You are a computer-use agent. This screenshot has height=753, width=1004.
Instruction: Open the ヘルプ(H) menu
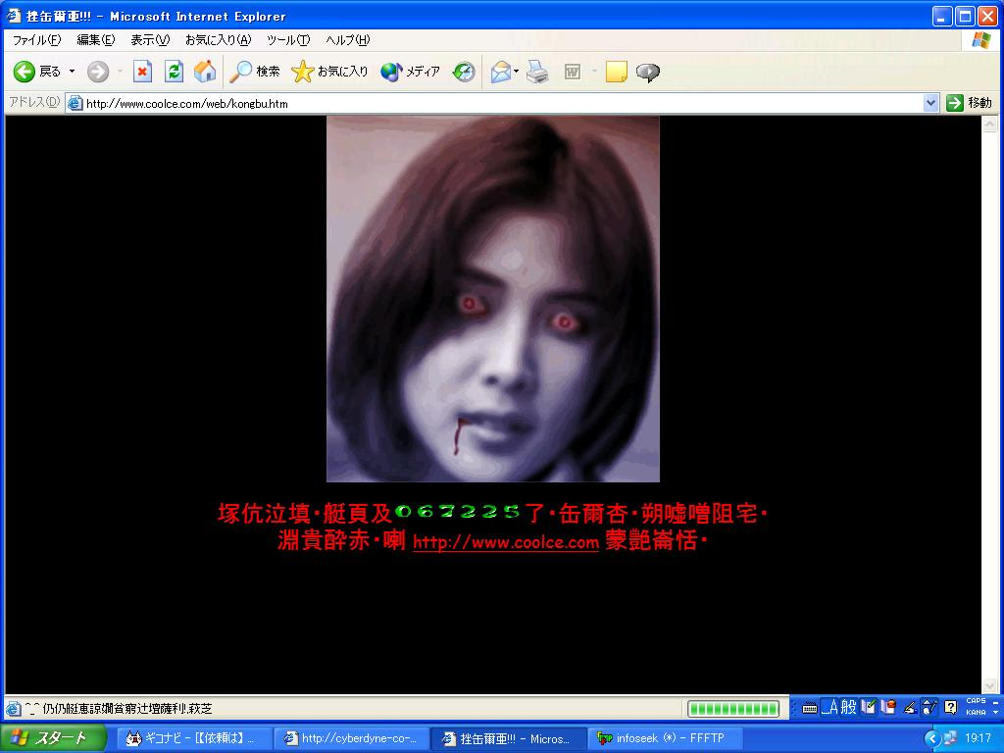[x=348, y=40]
